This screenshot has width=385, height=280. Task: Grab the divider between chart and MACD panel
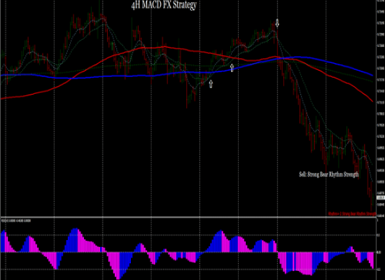188,217
